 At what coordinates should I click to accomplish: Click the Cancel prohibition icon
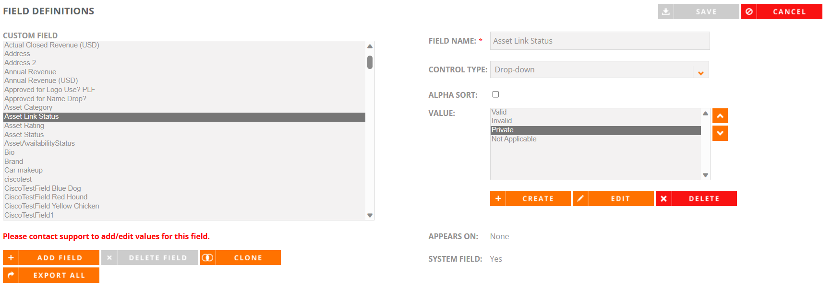(749, 12)
